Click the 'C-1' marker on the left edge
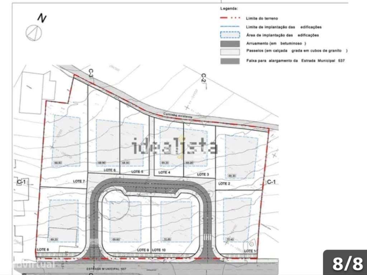Image resolution: width=367 pixels, height=275 pixels. [x=21, y=182]
